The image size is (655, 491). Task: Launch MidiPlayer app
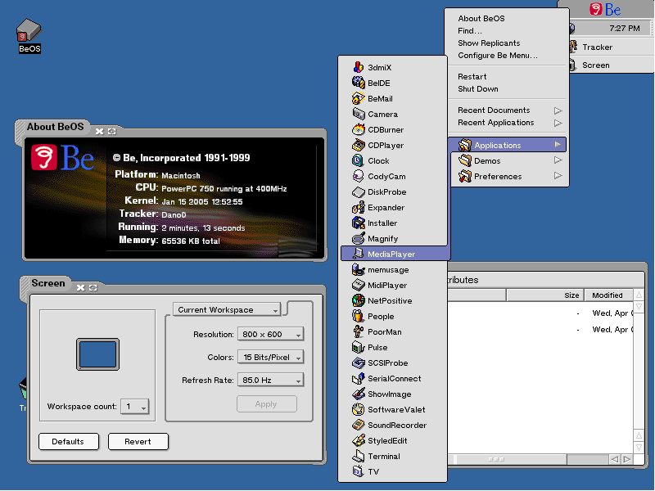(392, 285)
